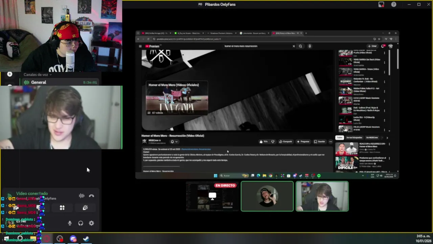The height and width of the screenshot is (244, 433).
Task: Open Homer el Mero Mero playlist card
Action: [177, 98]
